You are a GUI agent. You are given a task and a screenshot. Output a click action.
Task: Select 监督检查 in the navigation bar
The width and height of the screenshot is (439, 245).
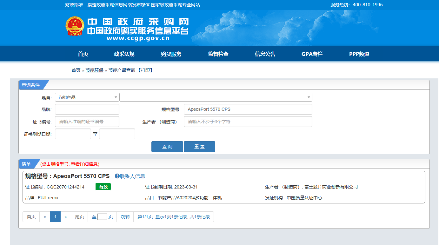[218, 54]
